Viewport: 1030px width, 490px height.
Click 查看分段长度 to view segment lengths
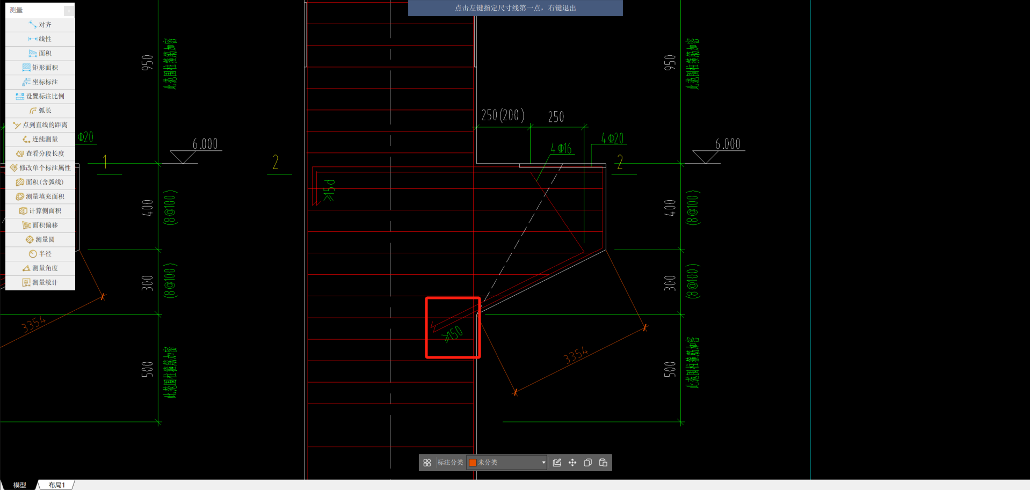point(40,153)
